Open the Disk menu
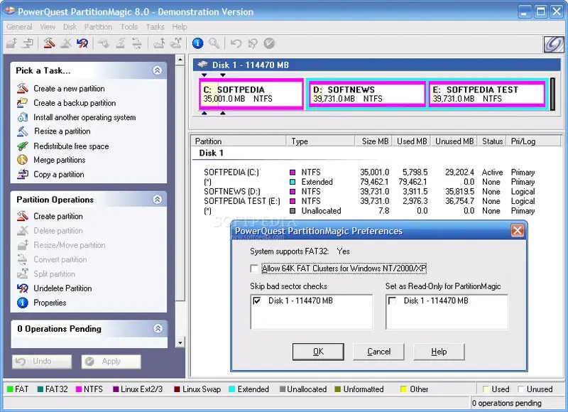Image resolution: width=568 pixels, height=412 pixels. [70, 27]
